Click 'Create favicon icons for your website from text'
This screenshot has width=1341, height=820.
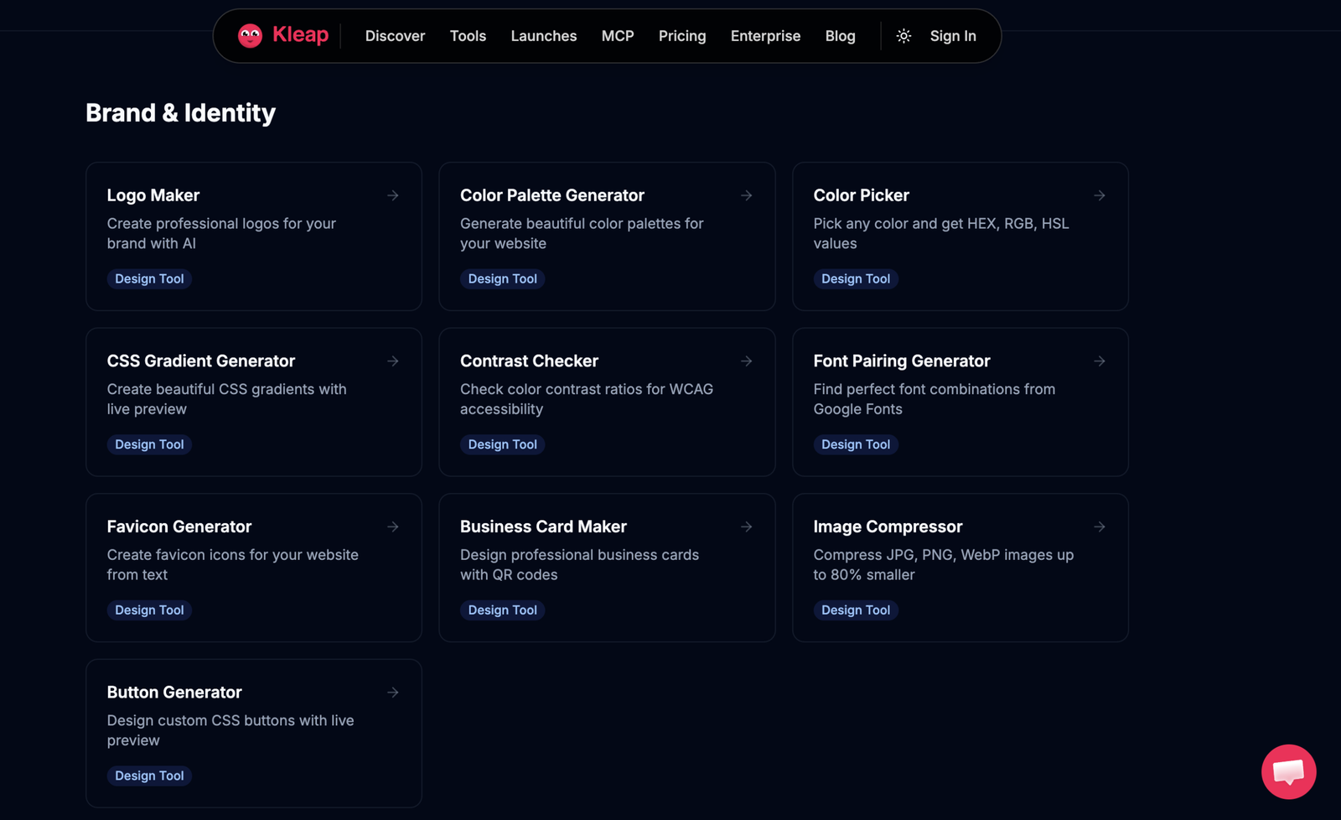(232, 565)
